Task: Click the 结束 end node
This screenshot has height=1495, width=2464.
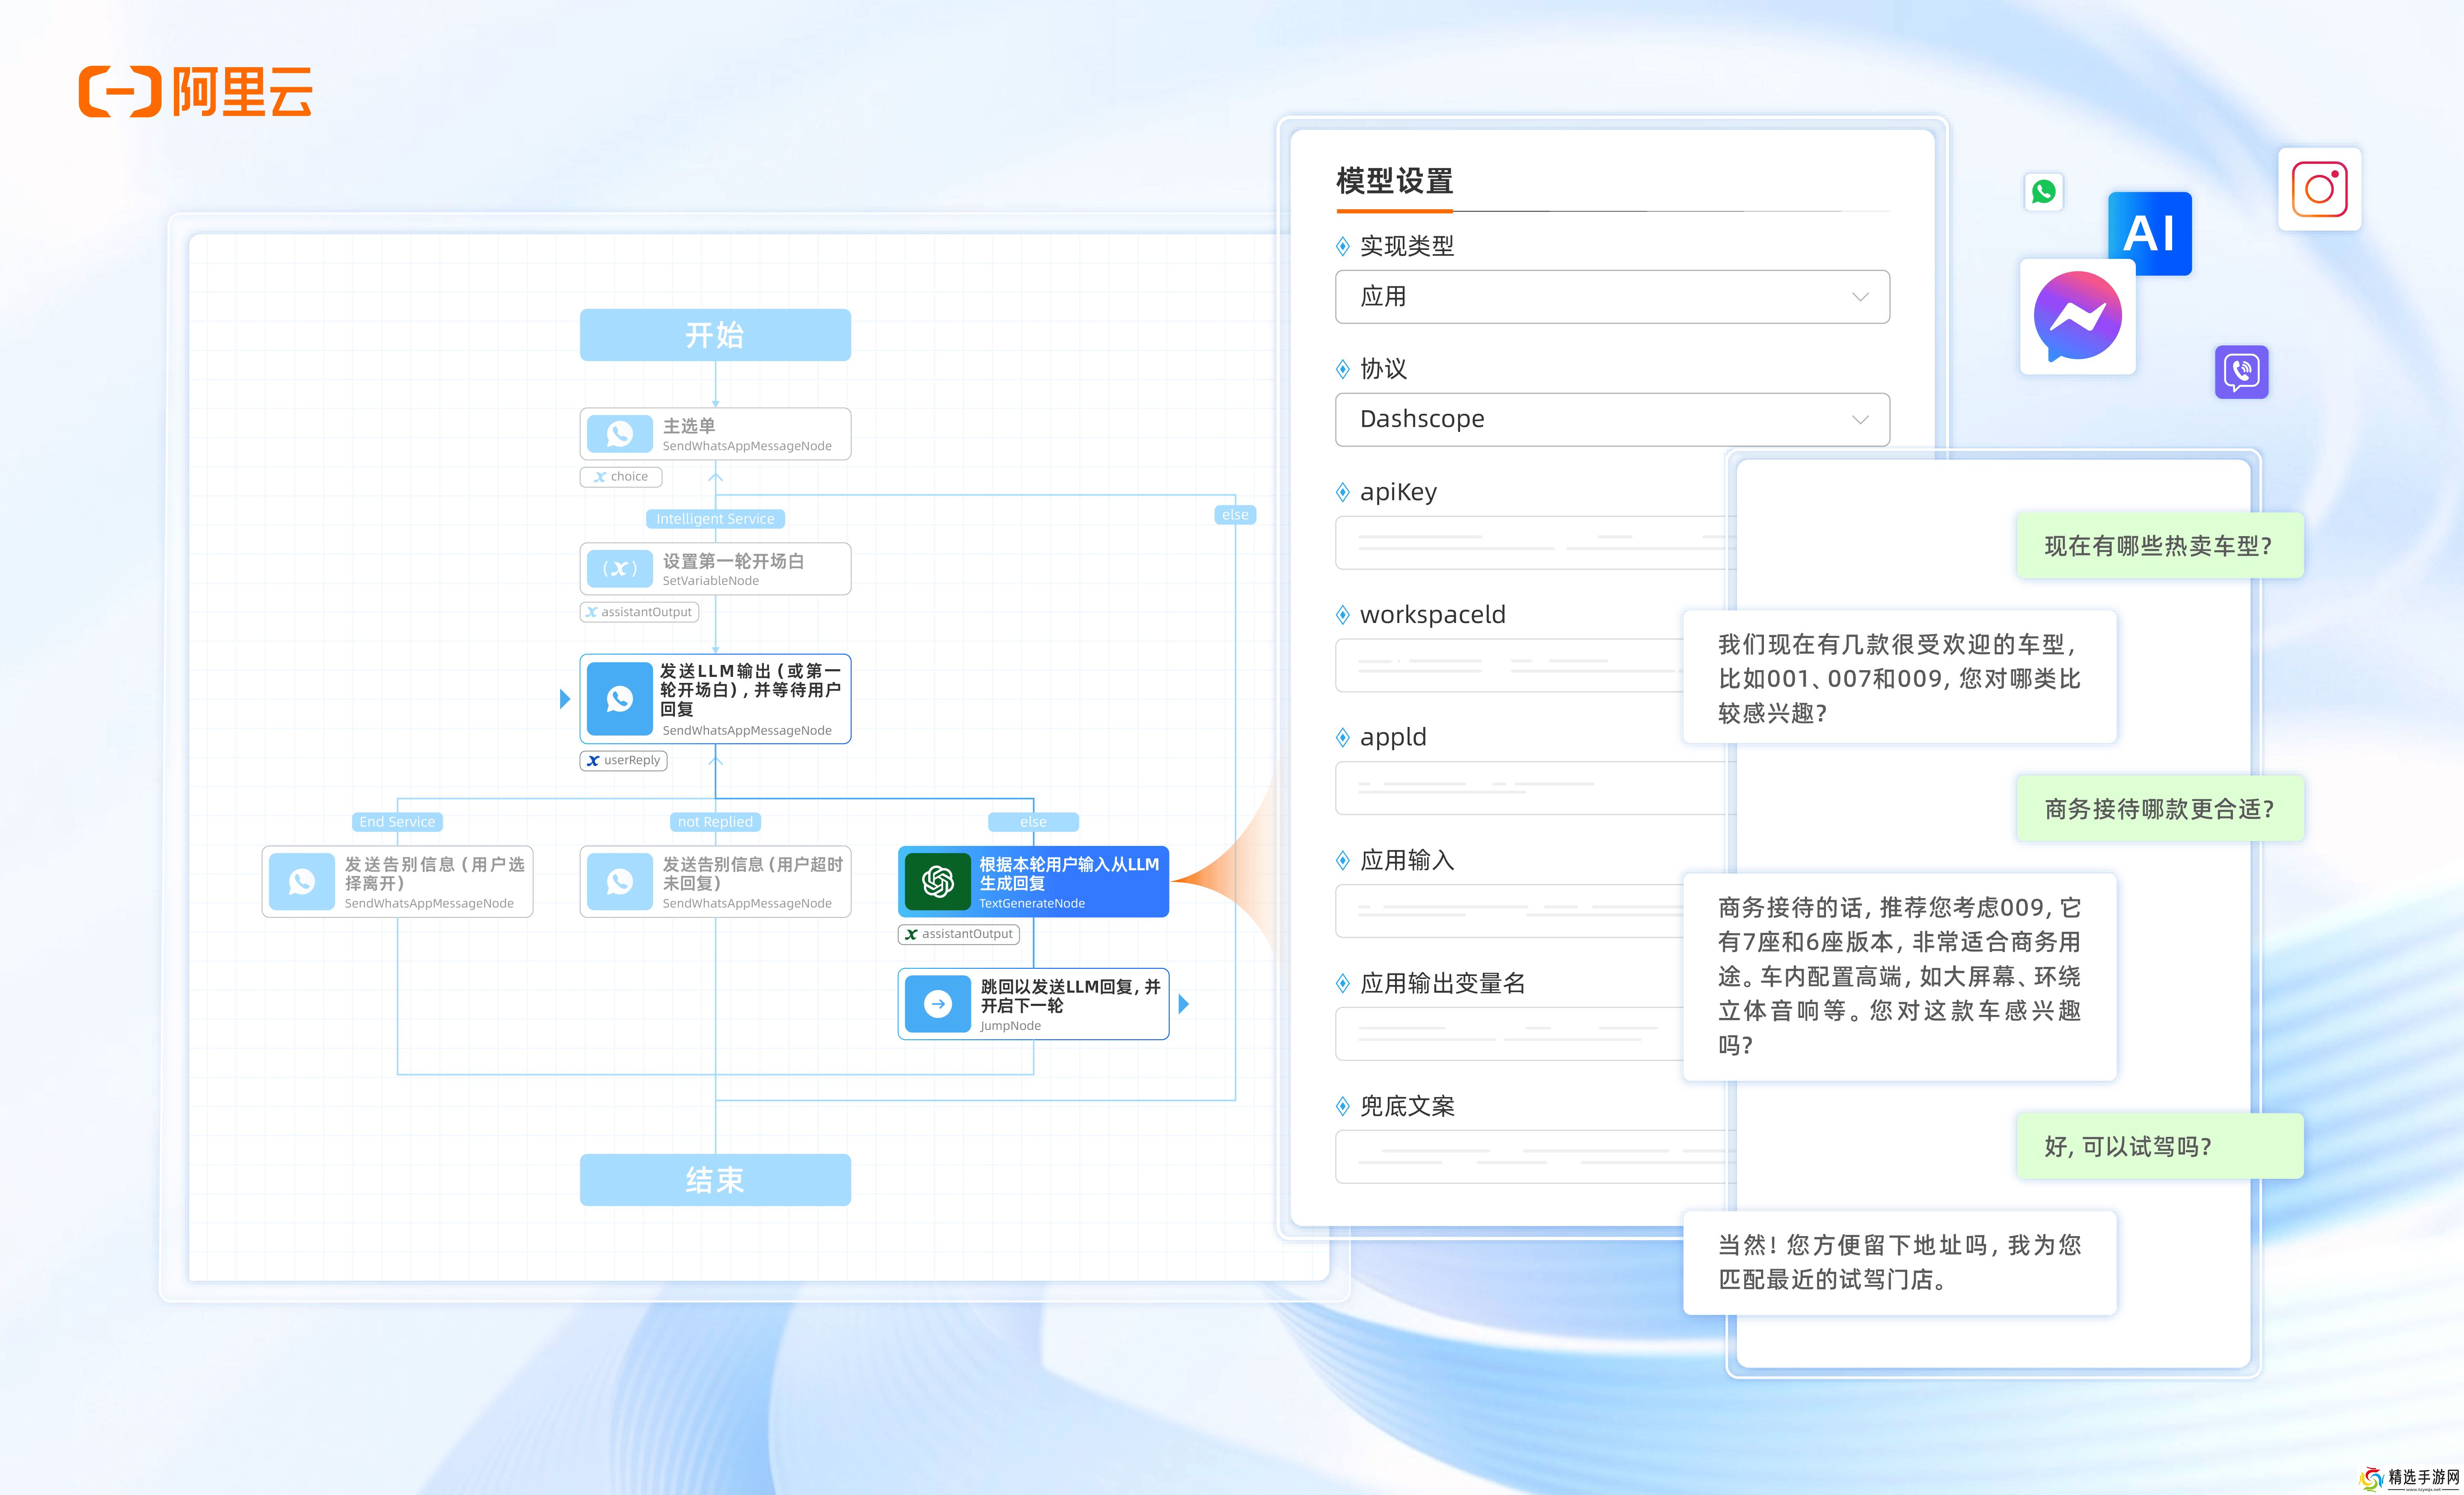Action: point(715,1180)
